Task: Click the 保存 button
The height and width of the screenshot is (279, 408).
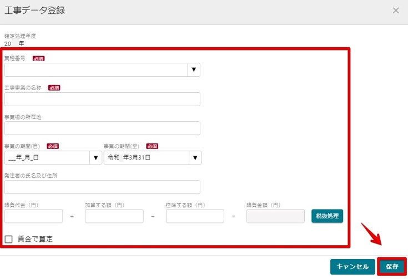Action: [392, 267]
